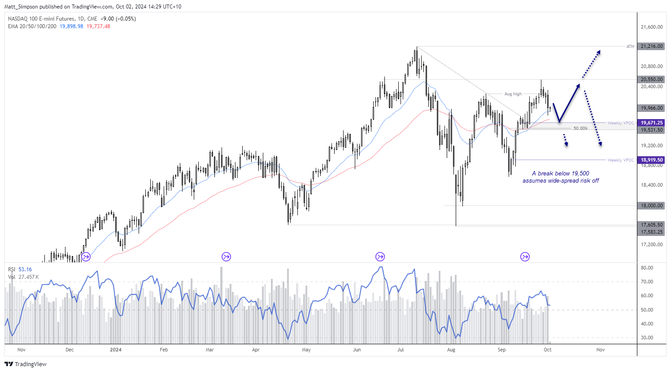Click the 30.00 RSI scale value

[647, 338]
